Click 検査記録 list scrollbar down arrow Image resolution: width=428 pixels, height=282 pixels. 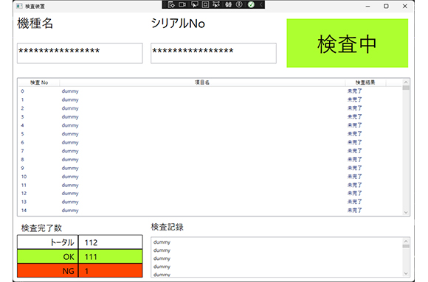pyautogui.click(x=406, y=273)
